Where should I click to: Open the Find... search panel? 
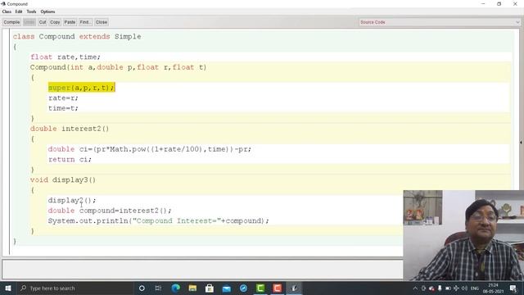click(x=85, y=22)
